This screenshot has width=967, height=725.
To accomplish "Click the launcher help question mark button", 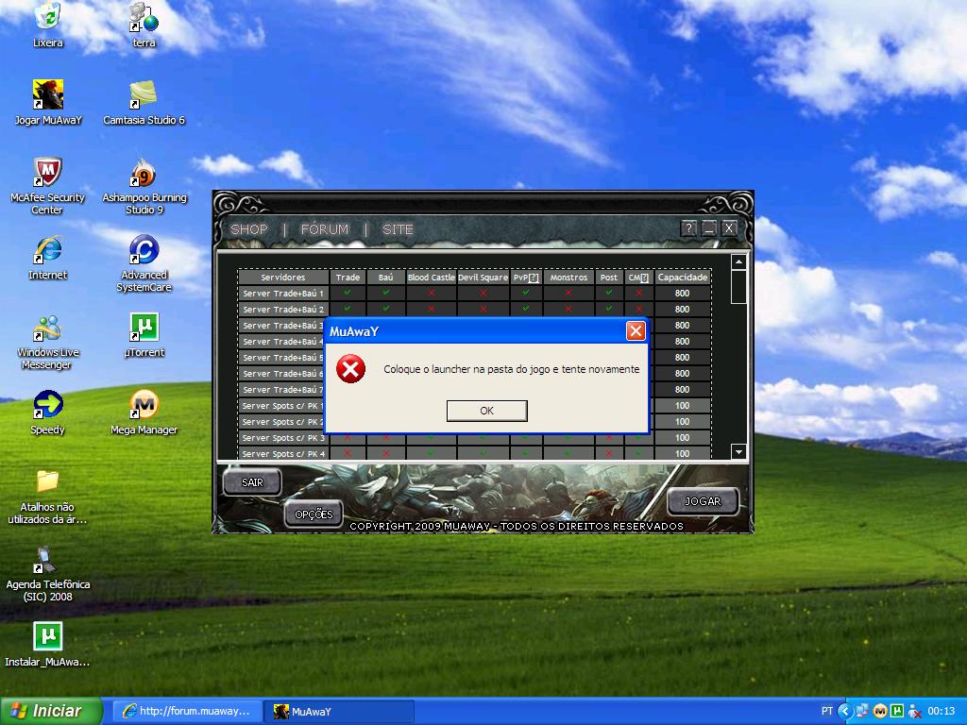I will coord(688,228).
